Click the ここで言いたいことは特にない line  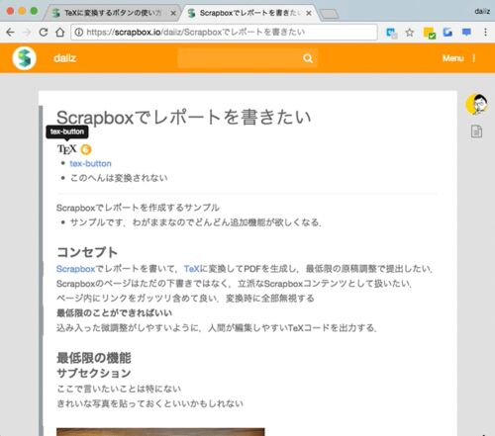click(x=119, y=389)
